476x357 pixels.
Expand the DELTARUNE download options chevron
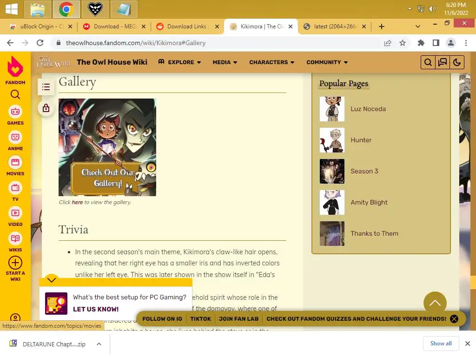click(x=99, y=344)
